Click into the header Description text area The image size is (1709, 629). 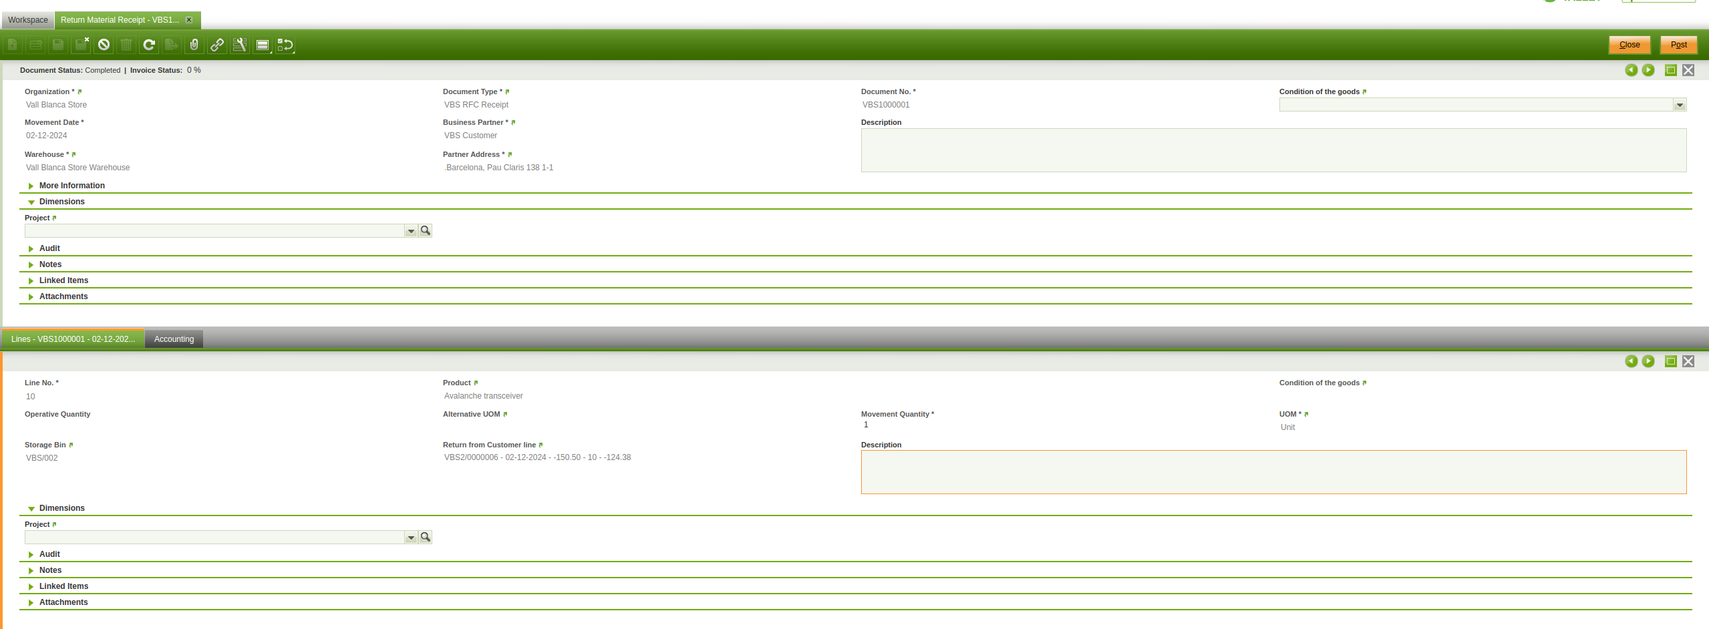click(1273, 150)
